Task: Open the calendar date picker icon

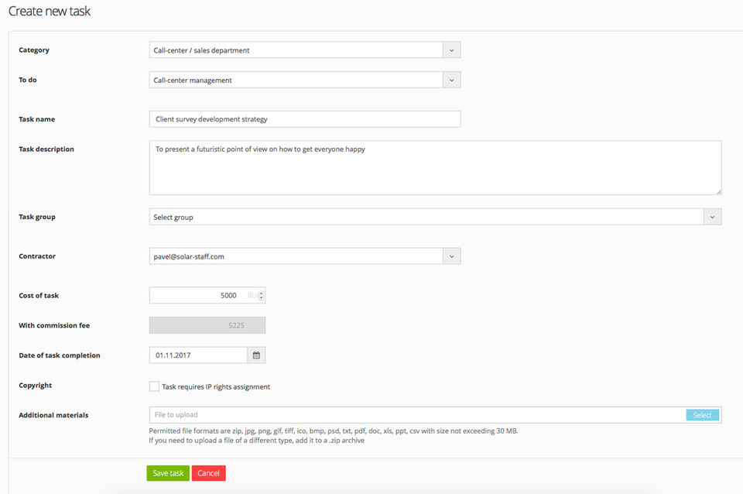Action: (256, 355)
